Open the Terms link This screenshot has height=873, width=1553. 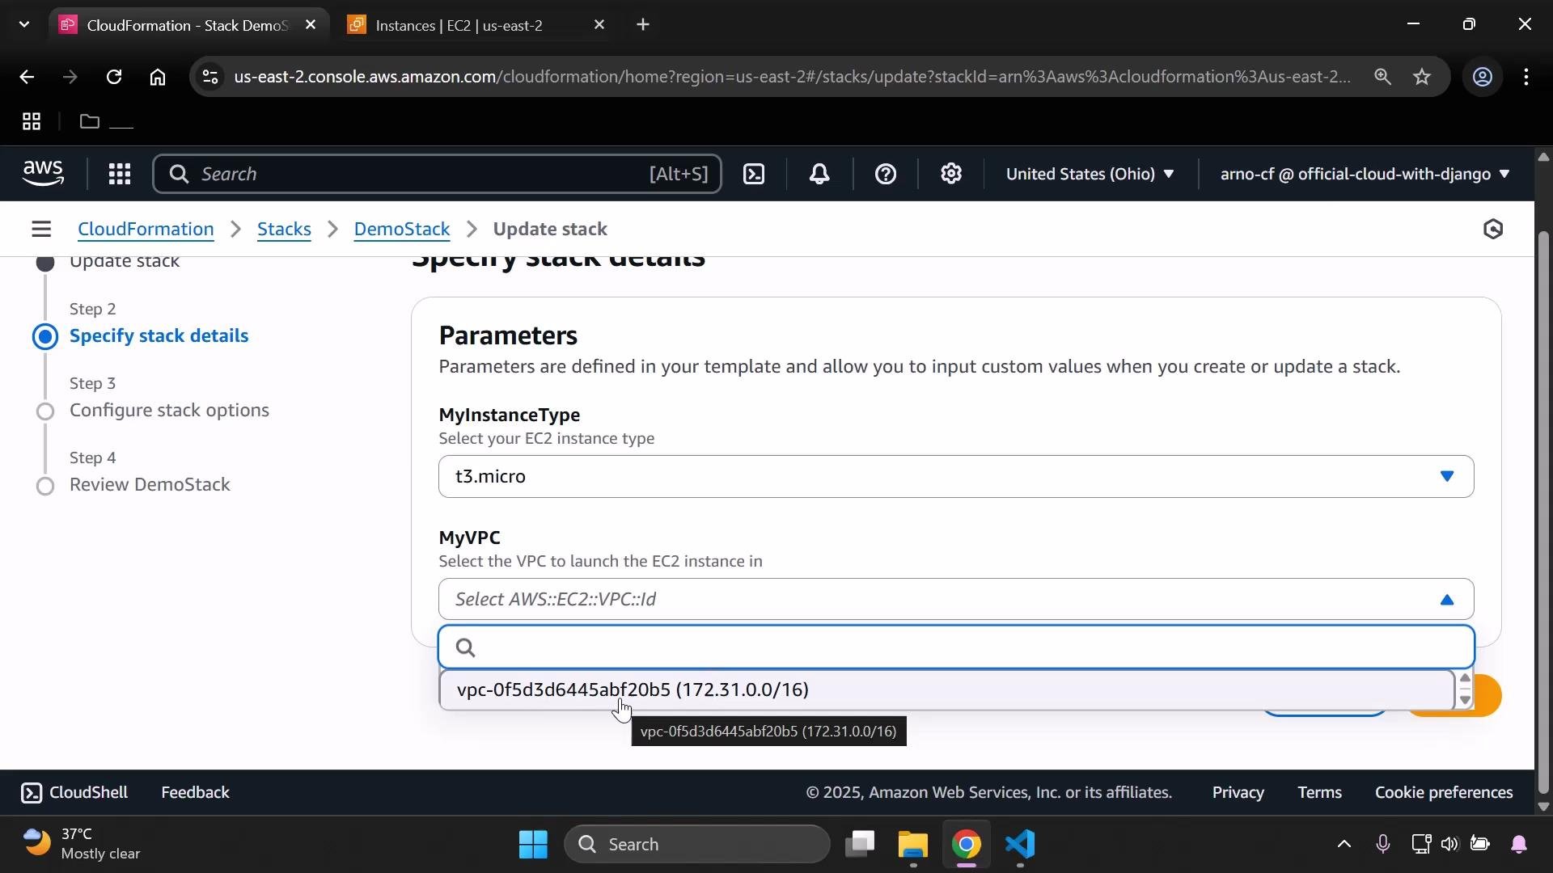pos(1319,793)
